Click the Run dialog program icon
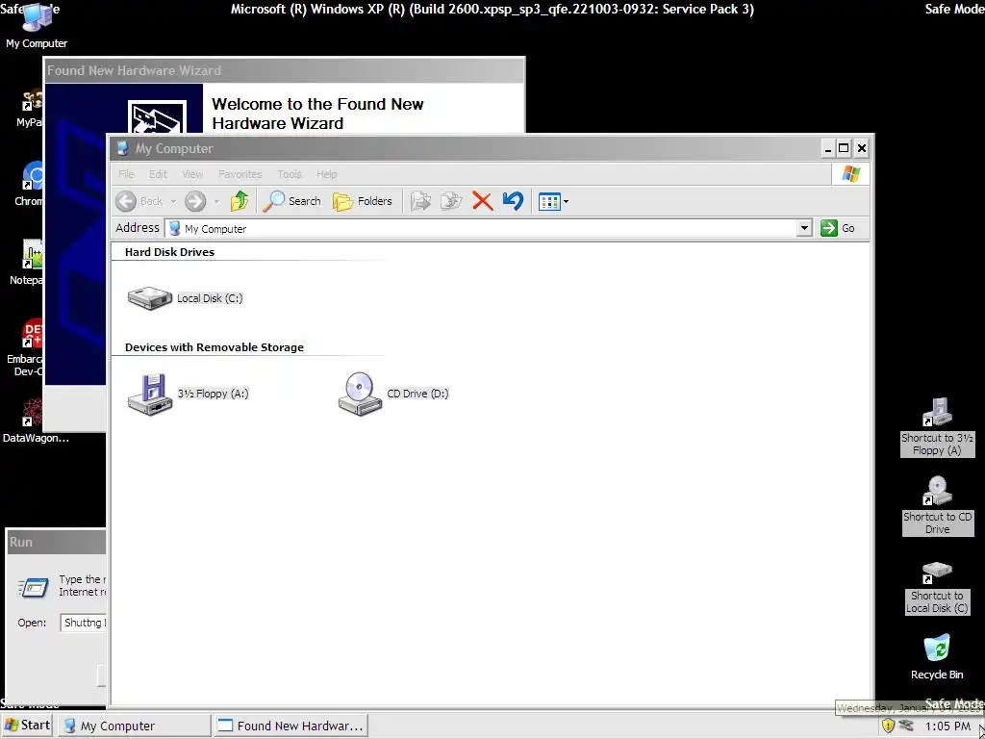The image size is (985, 739). 33,588
